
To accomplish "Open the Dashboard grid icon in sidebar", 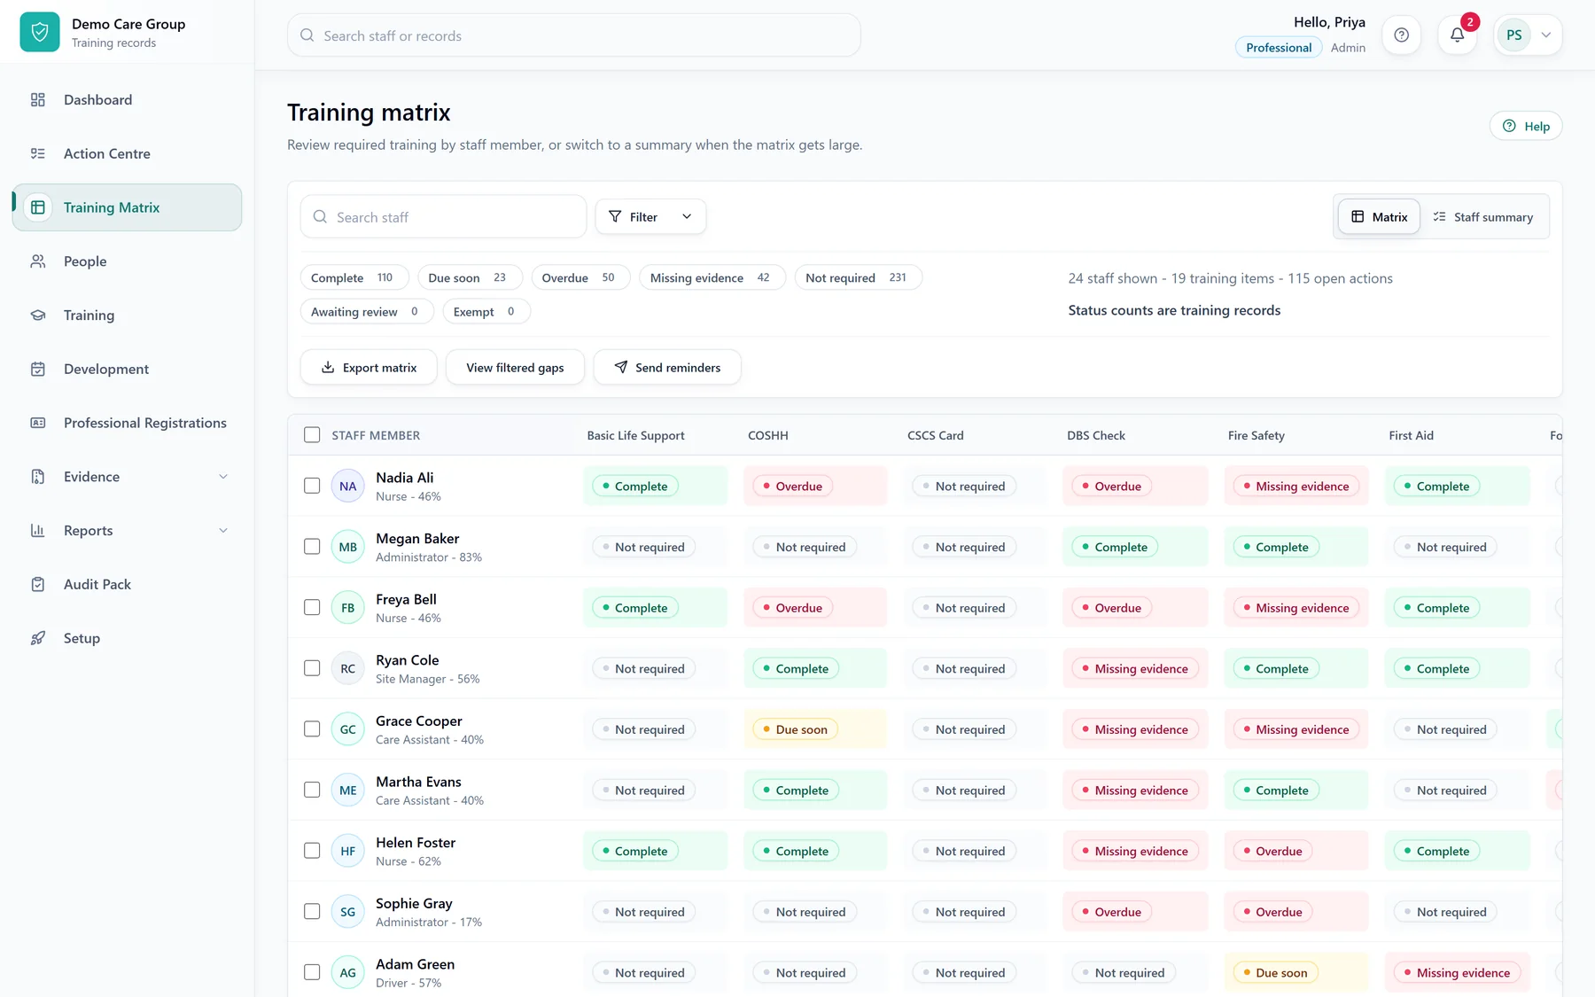I will pyautogui.click(x=38, y=100).
